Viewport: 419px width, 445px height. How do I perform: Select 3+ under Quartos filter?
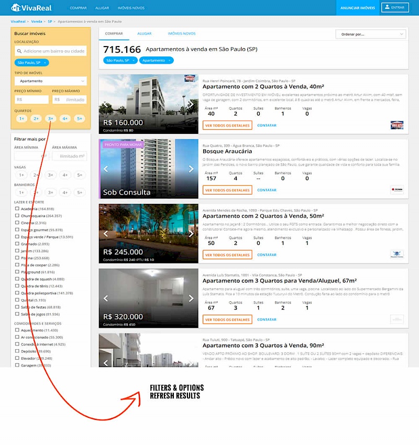click(50, 119)
